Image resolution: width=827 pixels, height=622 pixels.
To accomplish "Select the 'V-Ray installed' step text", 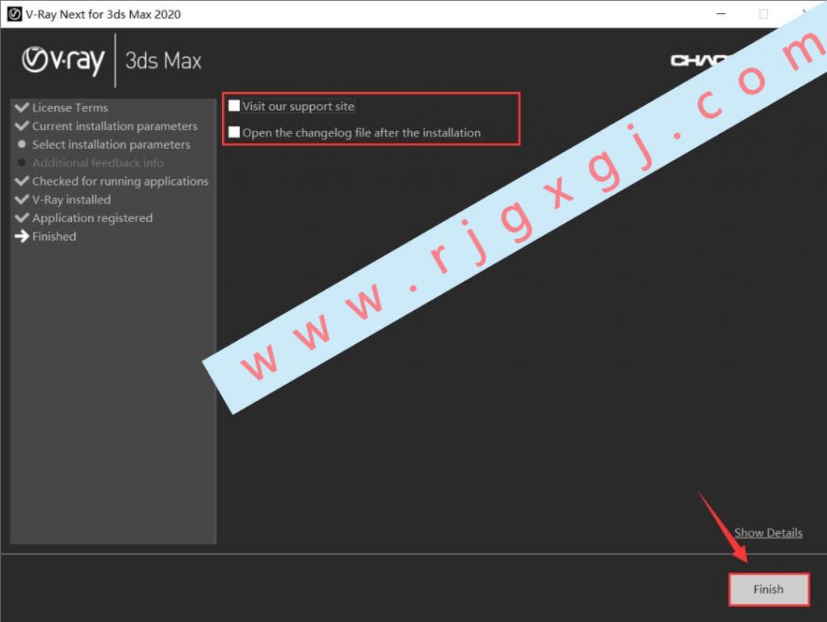I will coord(72,200).
